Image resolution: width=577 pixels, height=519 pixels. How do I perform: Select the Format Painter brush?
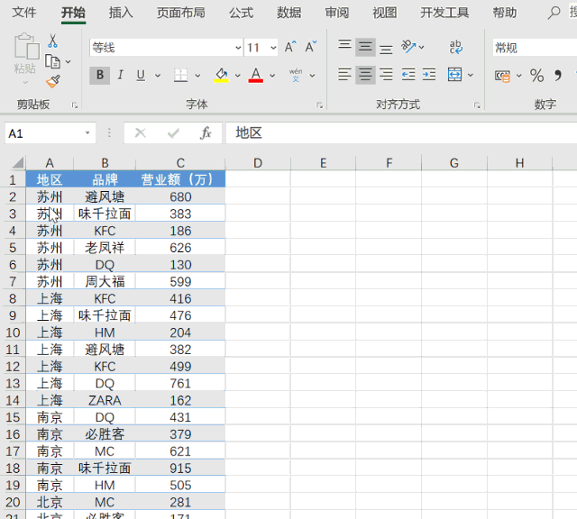(x=52, y=81)
